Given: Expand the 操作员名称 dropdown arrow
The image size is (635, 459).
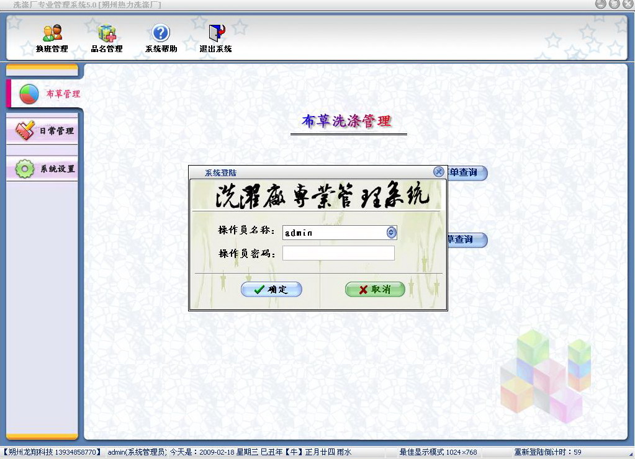Looking at the screenshot, I should pyautogui.click(x=391, y=233).
